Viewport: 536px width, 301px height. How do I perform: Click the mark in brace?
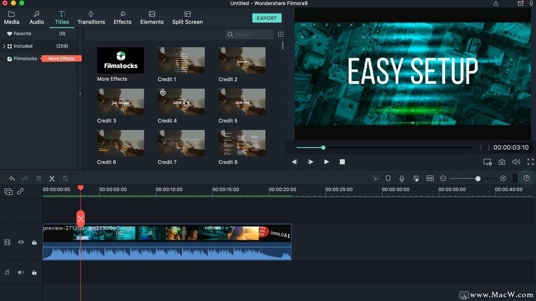[x=481, y=147]
